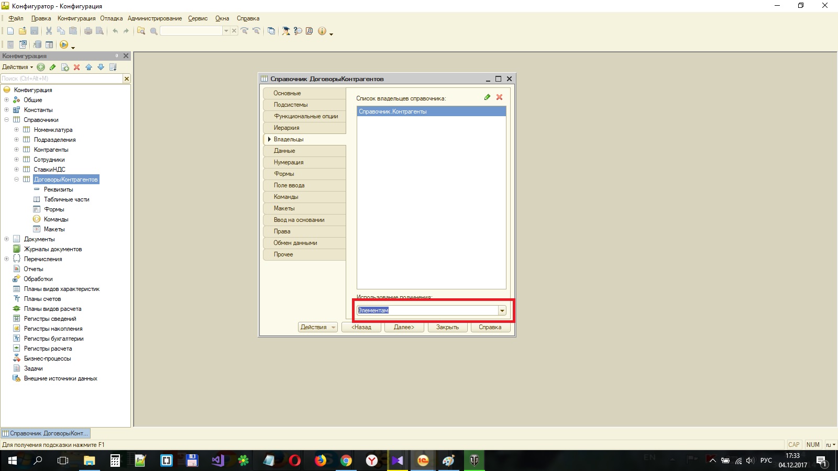838x471 pixels.
Task: Switch to the Формы tab
Action: tap(304, 174)
